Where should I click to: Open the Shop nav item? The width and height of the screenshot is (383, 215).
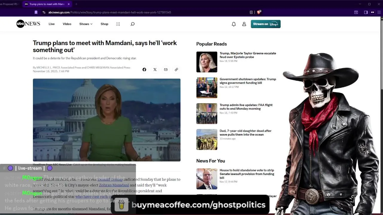click(x=104, y=24)
